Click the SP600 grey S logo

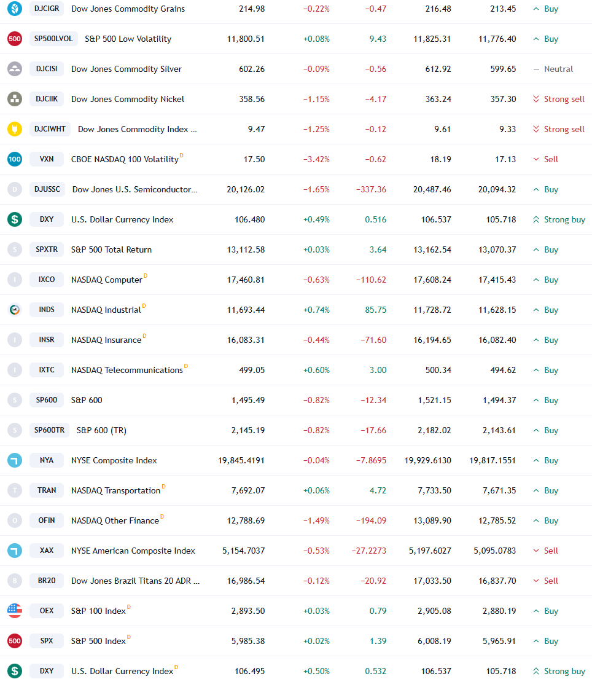tap(15, 399)
